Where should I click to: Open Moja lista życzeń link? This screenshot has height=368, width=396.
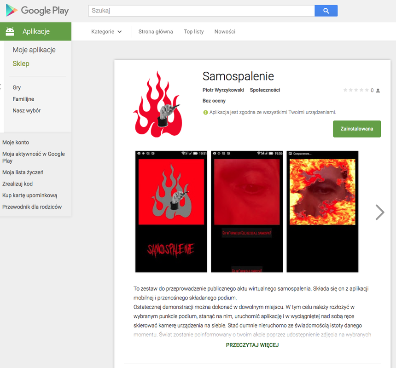tap(23, 172)
